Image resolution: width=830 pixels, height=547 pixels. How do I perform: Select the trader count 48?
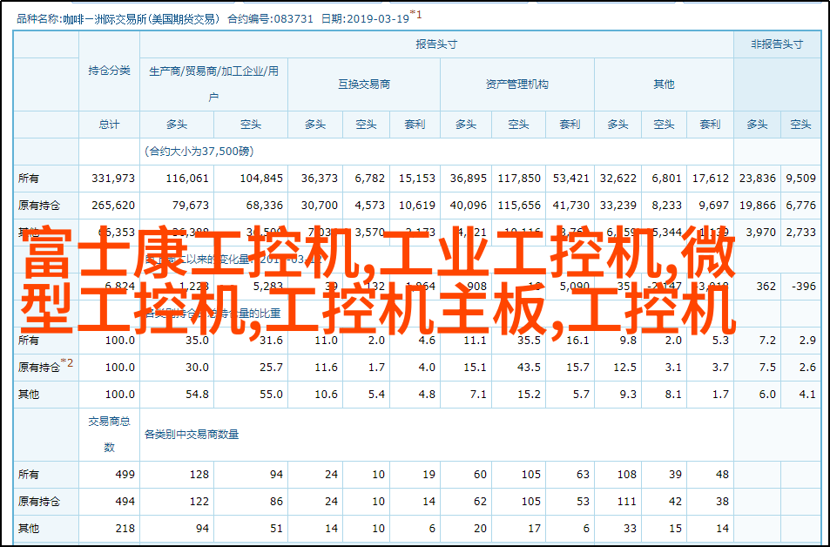[722, 475]
